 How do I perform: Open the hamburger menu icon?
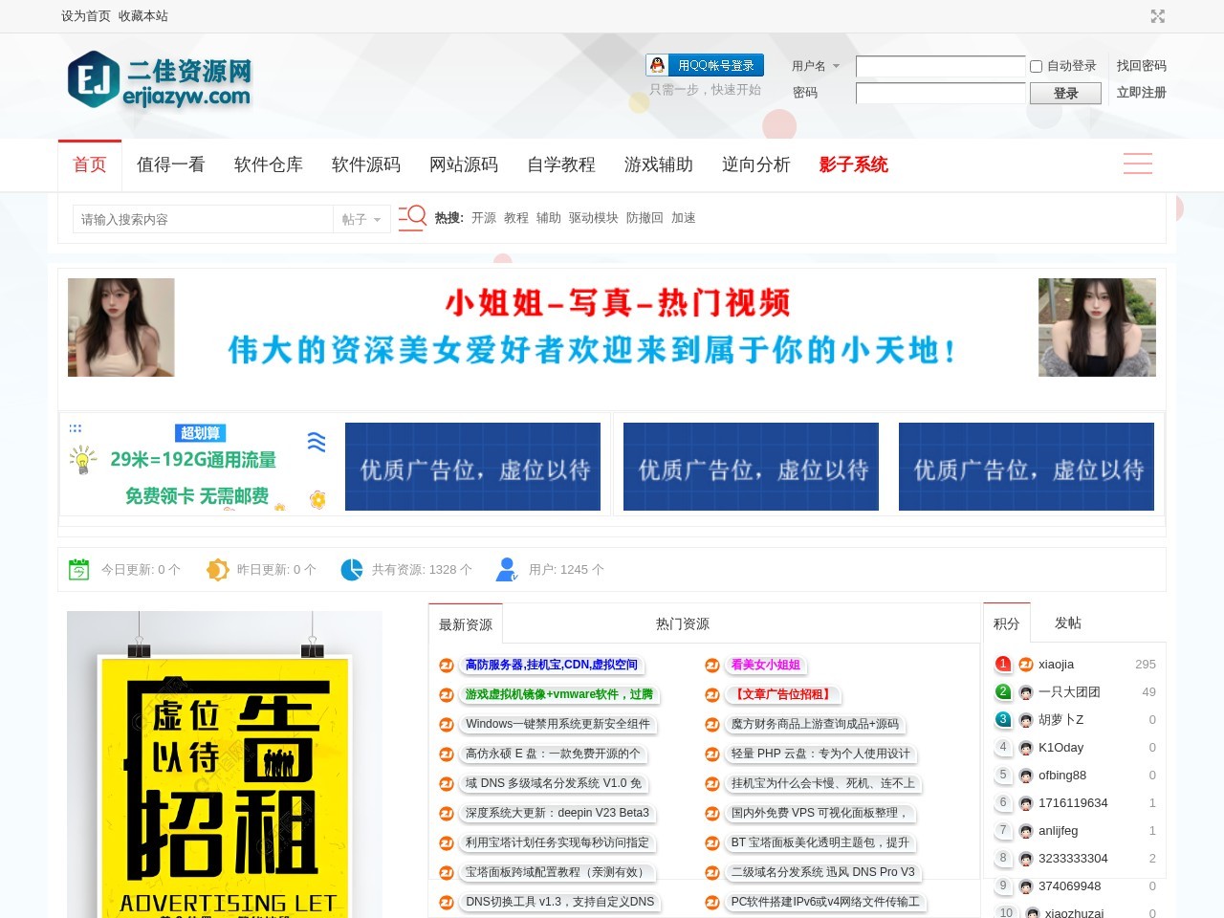tap(1137, 164)
